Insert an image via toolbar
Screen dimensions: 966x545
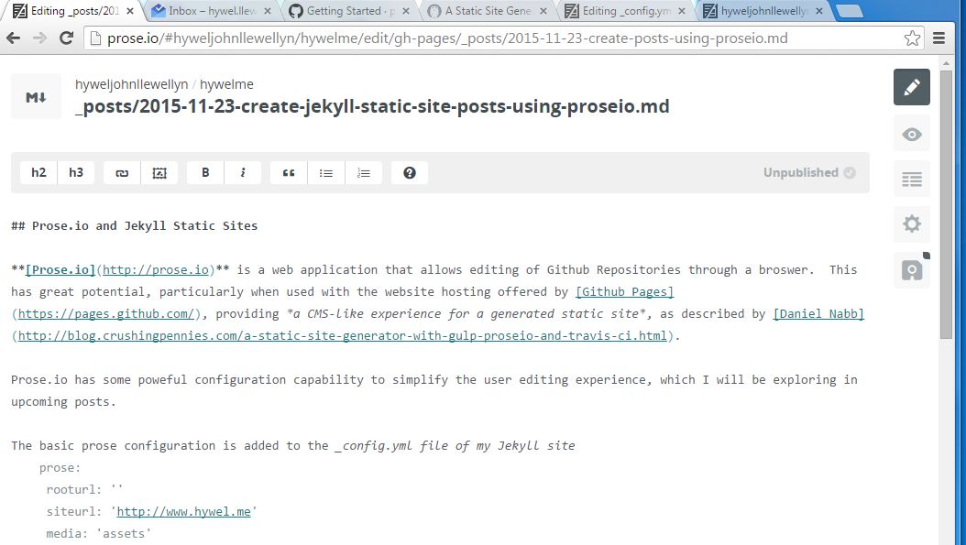point(159,173)
